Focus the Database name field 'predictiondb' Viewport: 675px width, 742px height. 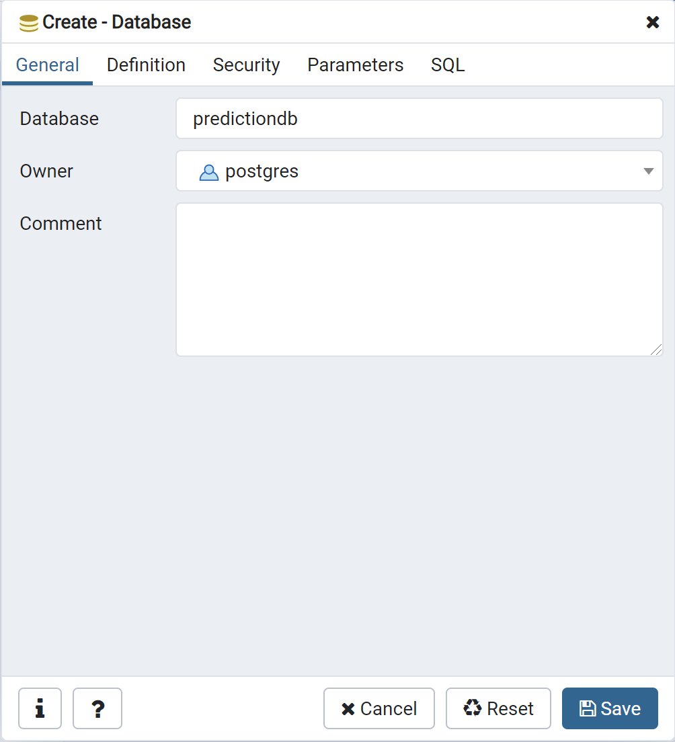click(x=419, y=119)
